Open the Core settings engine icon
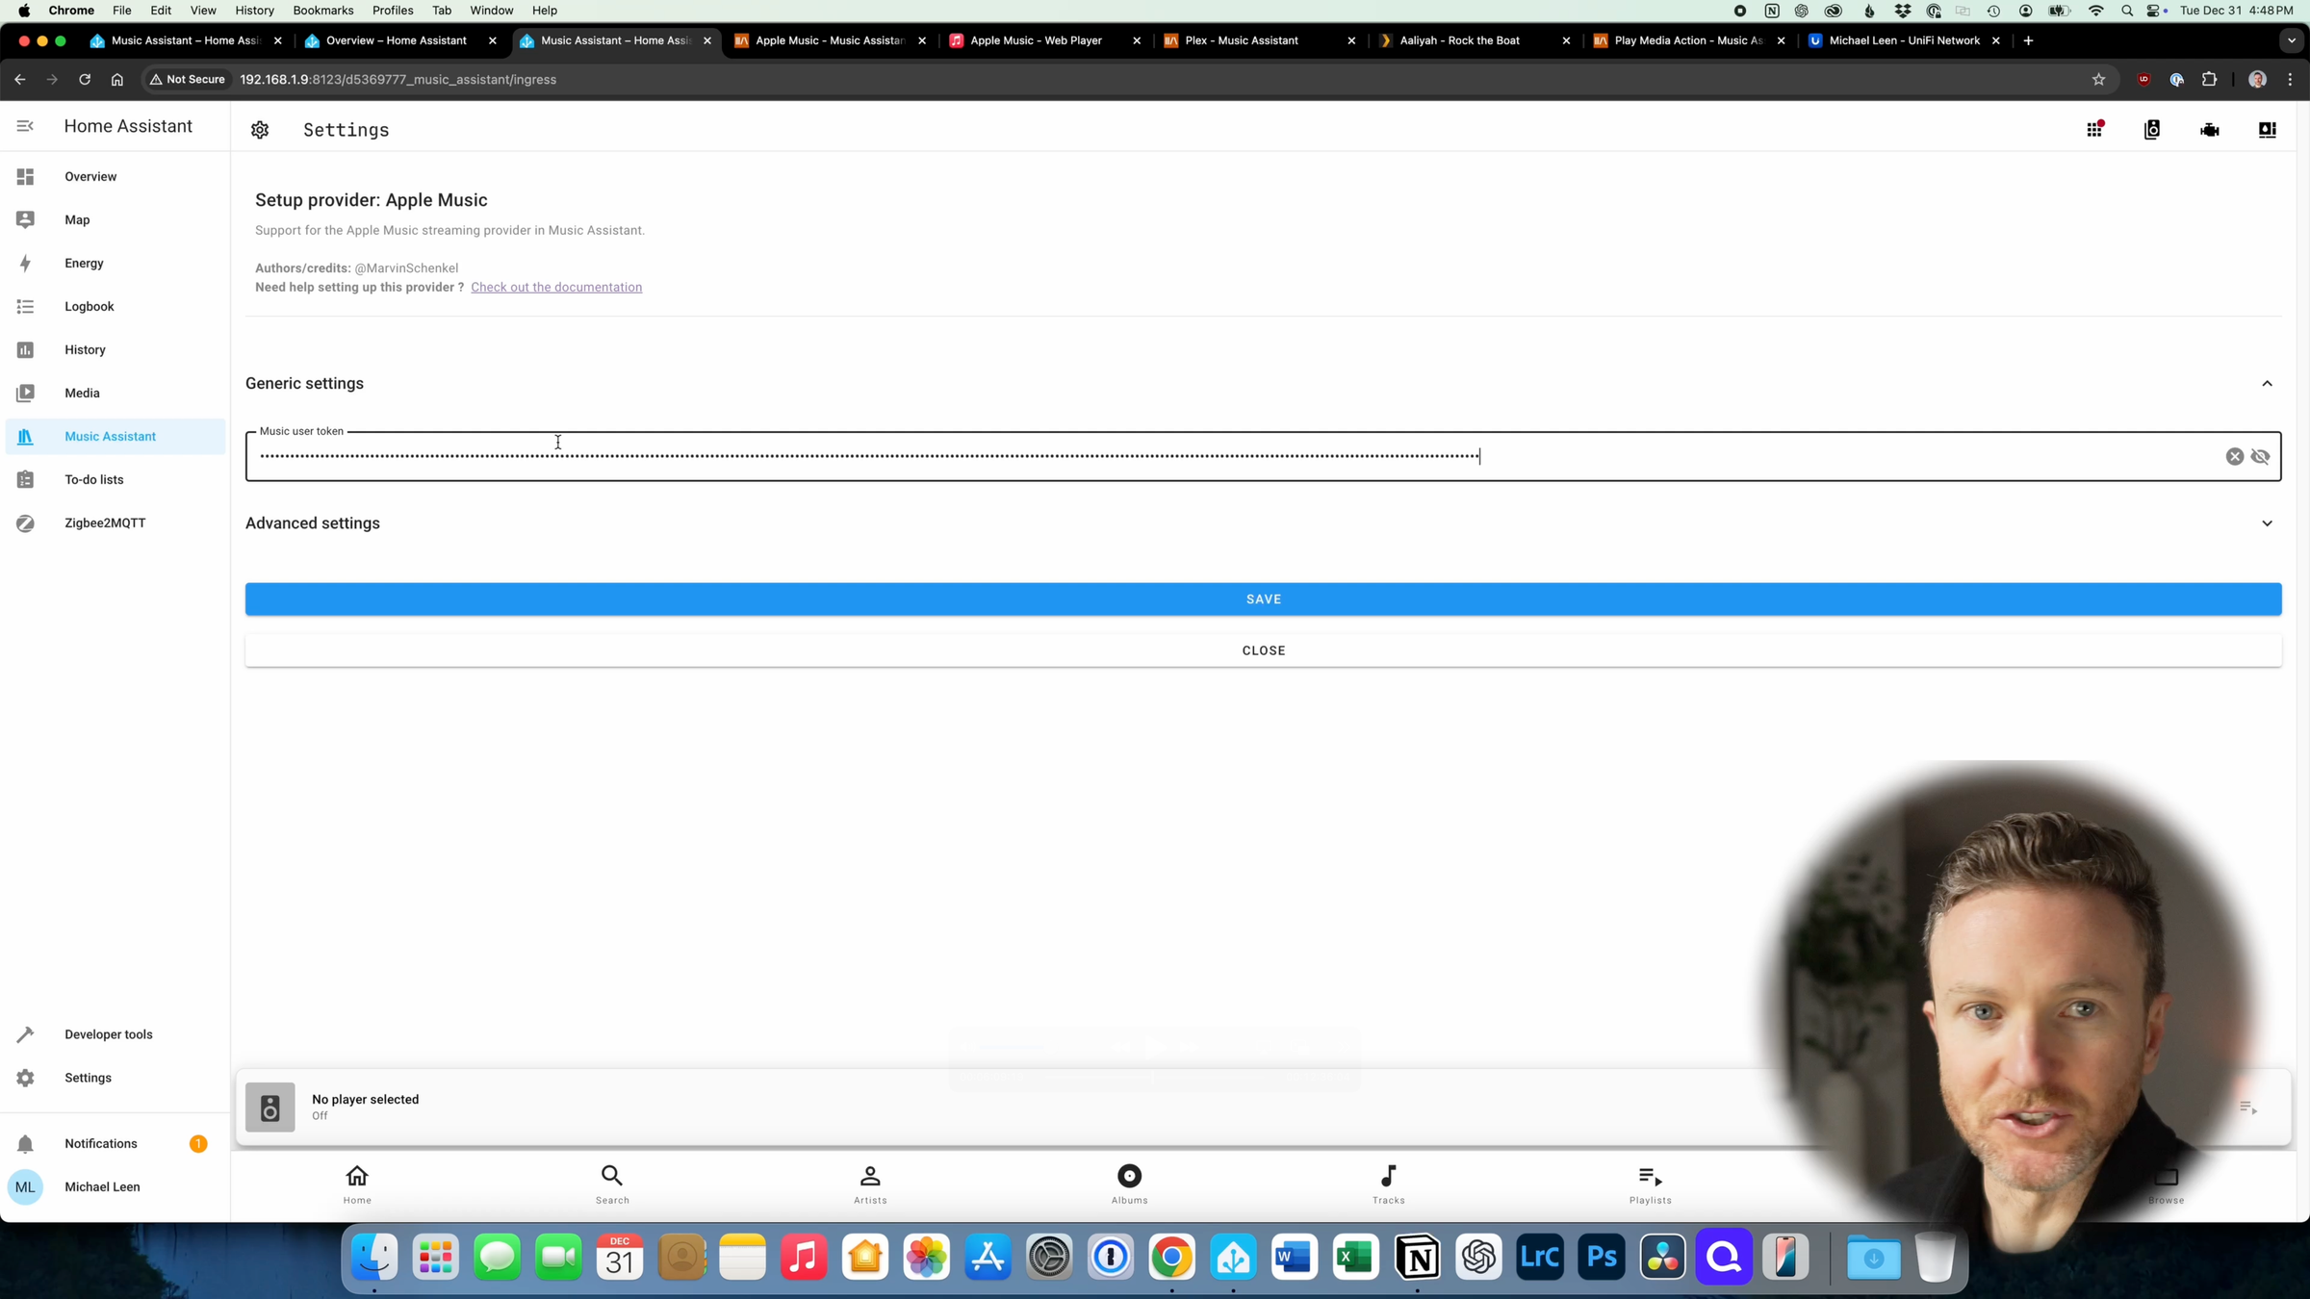The width and height of the screenshot is (2310, 1299). click(2210, 129)
